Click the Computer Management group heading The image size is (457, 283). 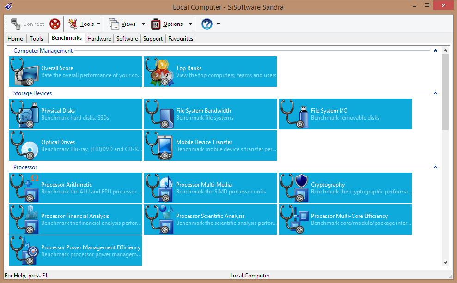(43, 51)
